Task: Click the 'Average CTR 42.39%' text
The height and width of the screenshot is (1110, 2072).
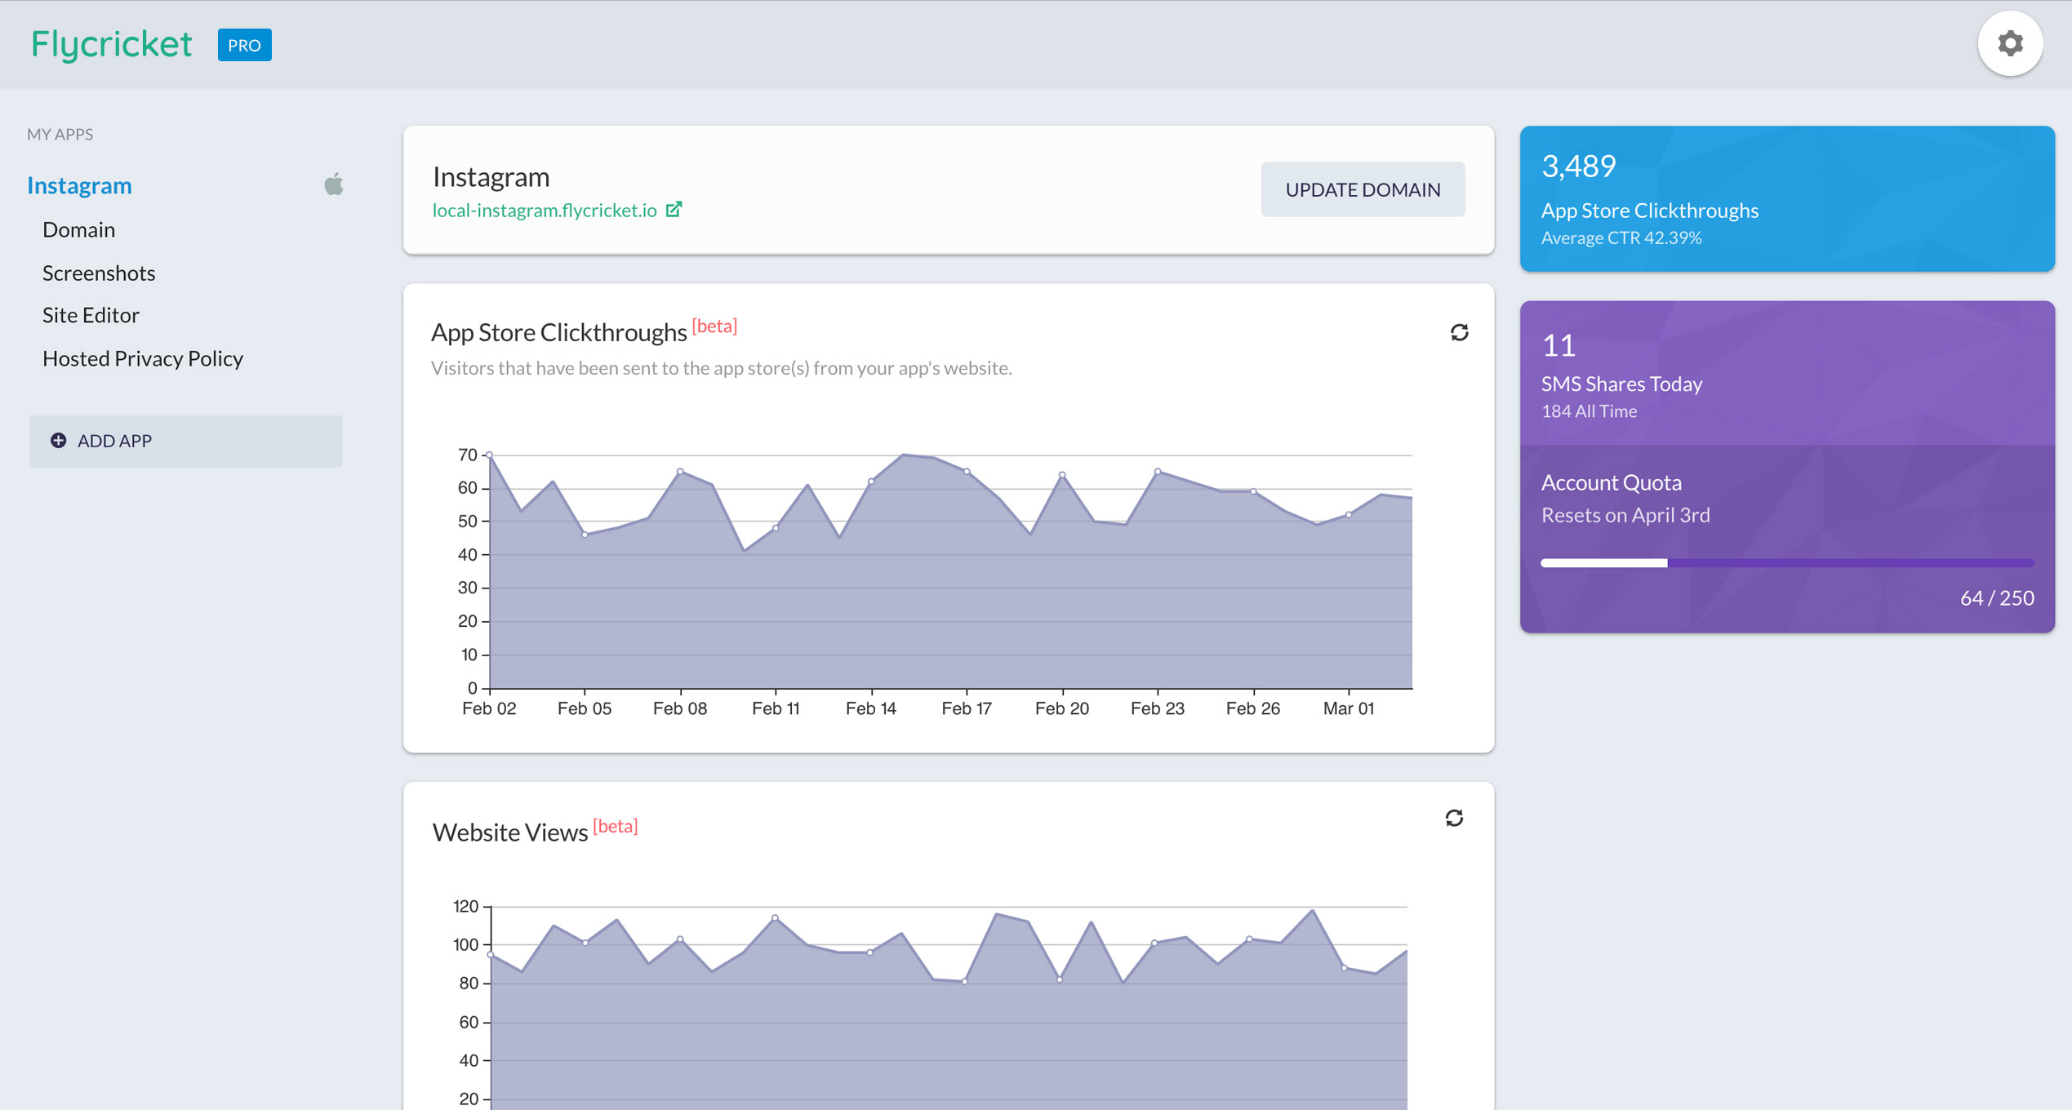Action: 1621,238
